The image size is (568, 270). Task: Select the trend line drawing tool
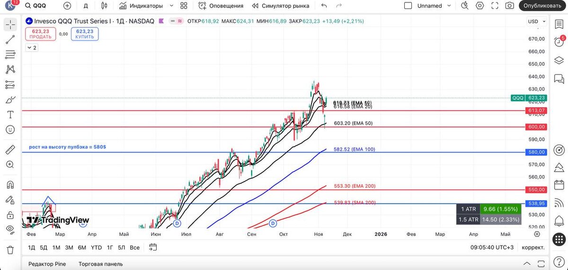pos(10,39)
